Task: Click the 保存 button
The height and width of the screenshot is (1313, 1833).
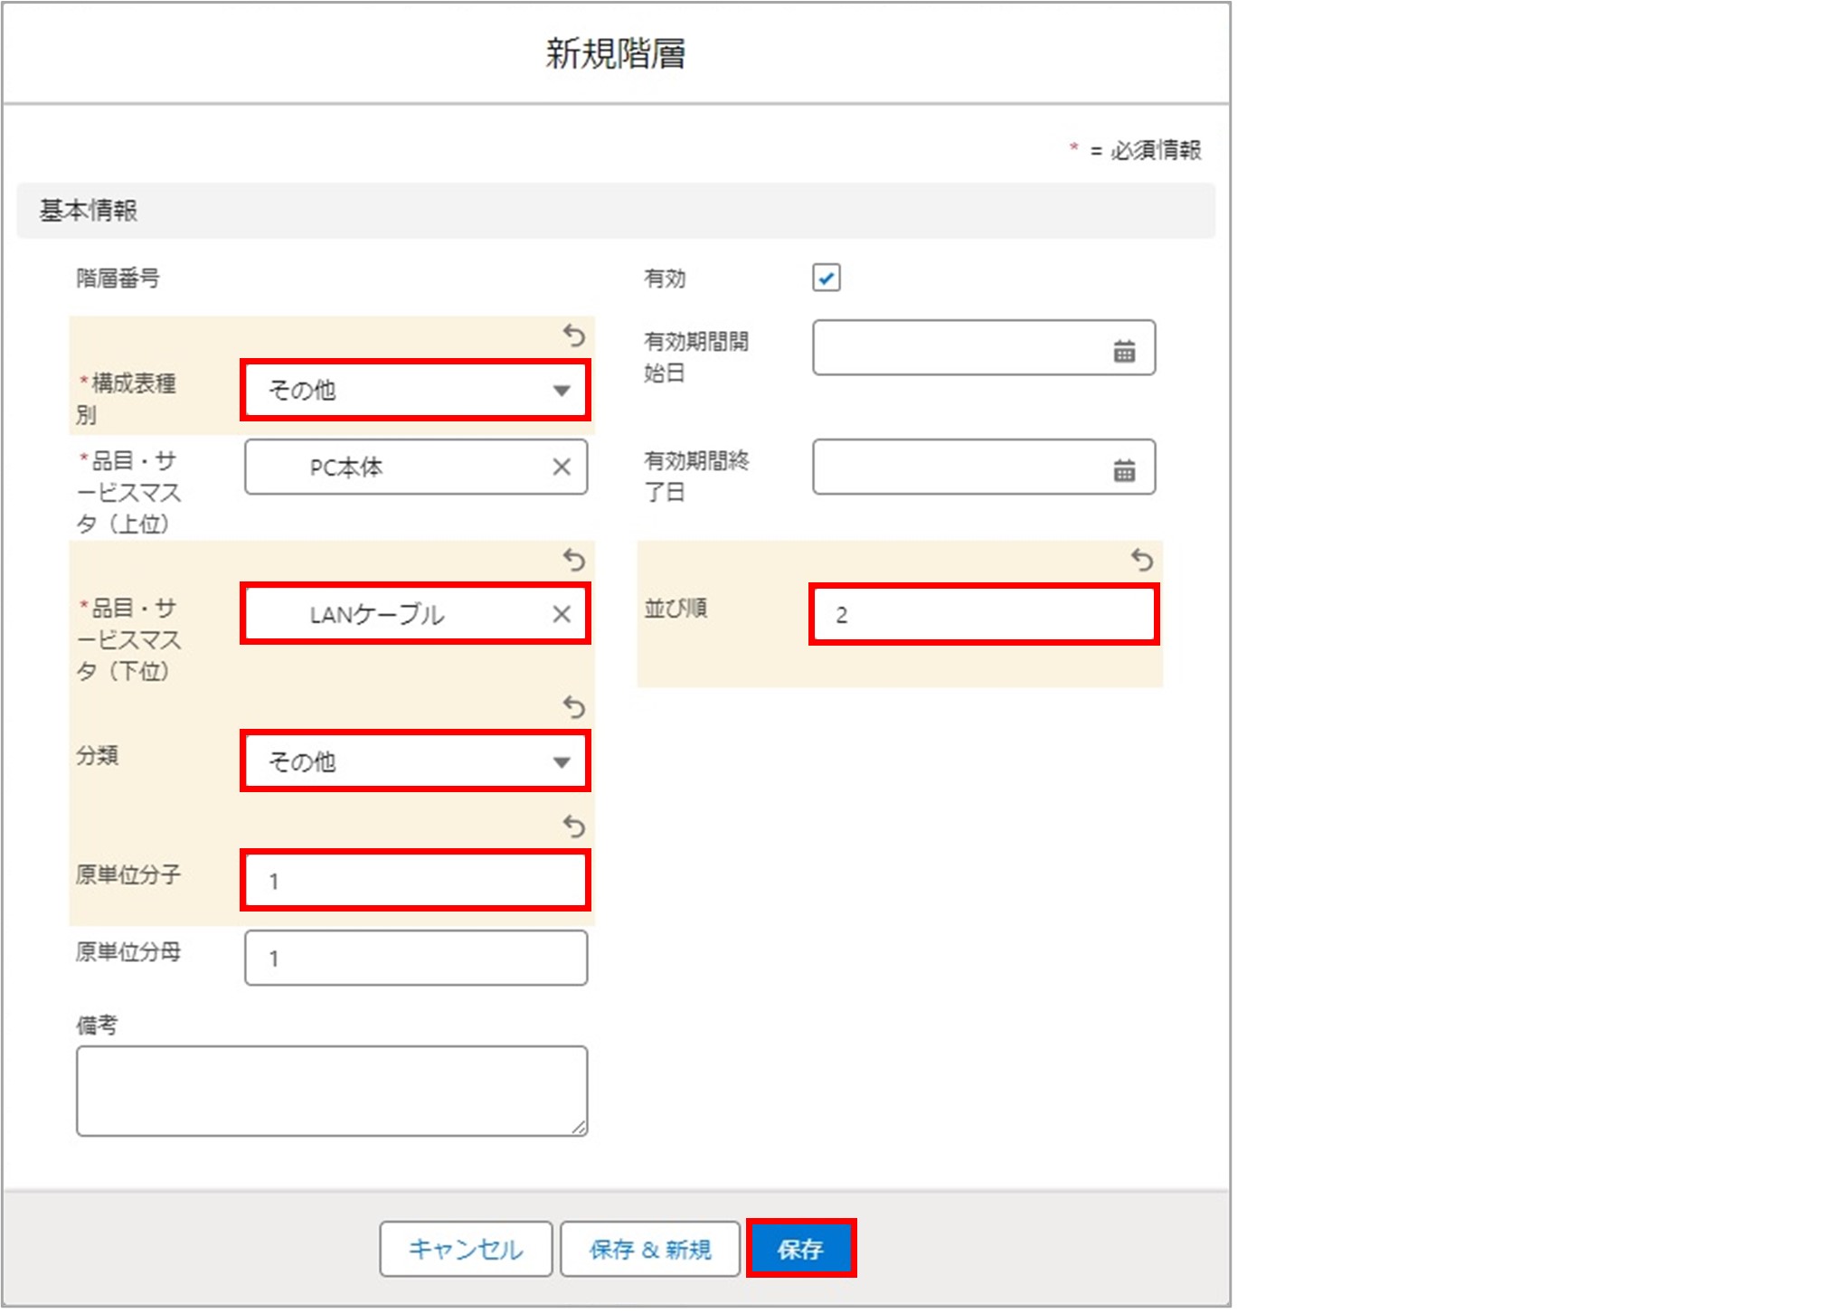Action: (800, 1249)
